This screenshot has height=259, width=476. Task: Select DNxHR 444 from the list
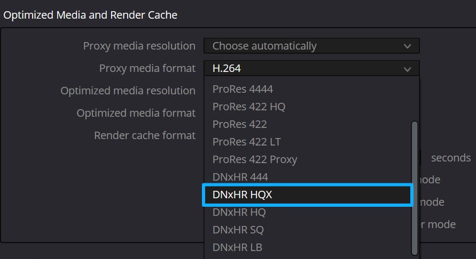[307, 177]
